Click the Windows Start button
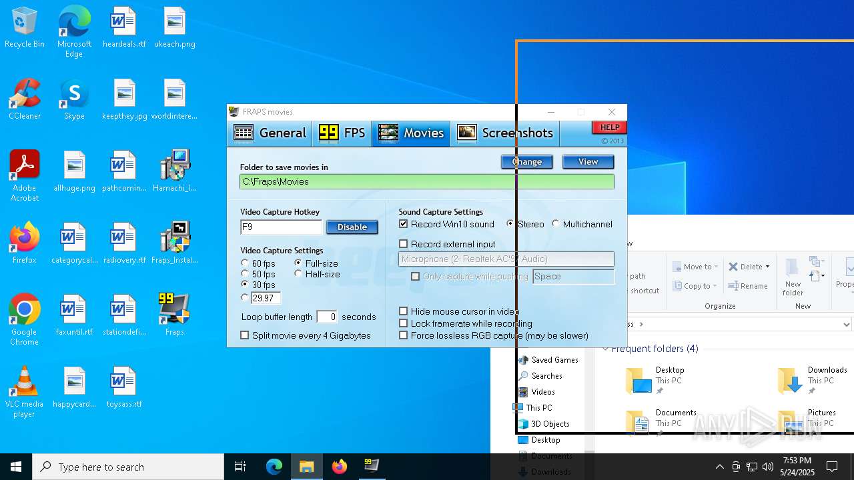Image resolution: width=854 pixels, height=480 pixels. tap(16, 467)
